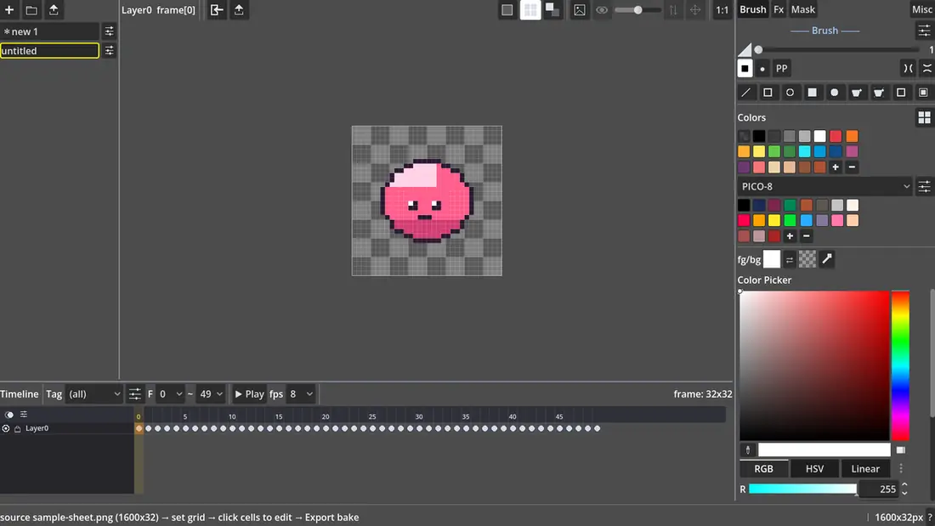935x526 pixels.
Task: Open the Tag (all) dropdown
Action: [93, 394]
